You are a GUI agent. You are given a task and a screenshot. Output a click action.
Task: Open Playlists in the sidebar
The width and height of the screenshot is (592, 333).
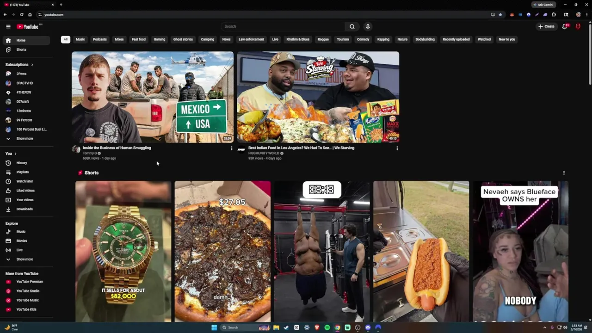pos(27,172)
